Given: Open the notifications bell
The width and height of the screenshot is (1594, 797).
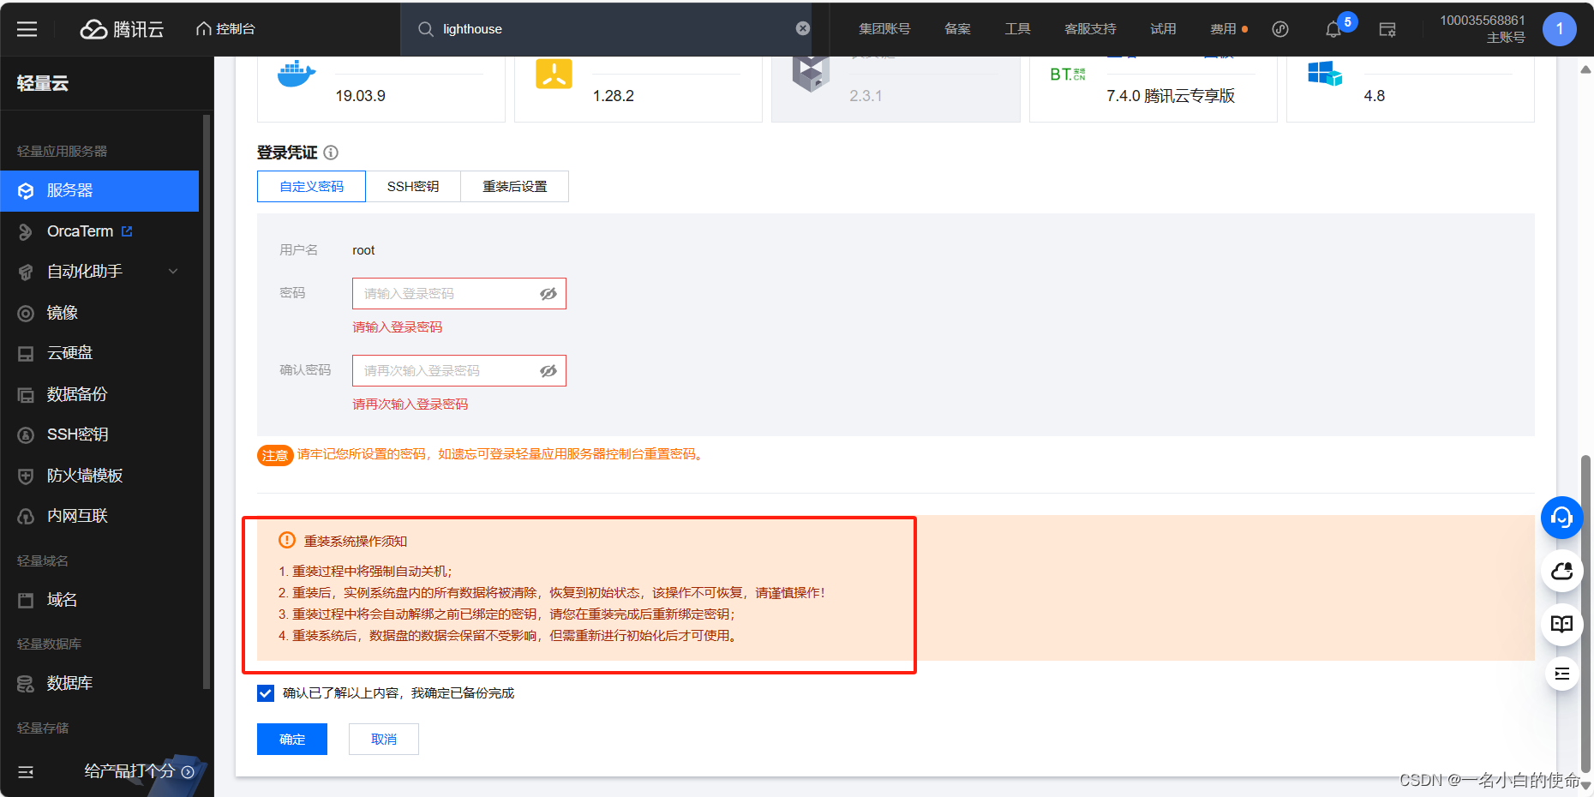Looking at the screenshot, I should coord(1333,30).
